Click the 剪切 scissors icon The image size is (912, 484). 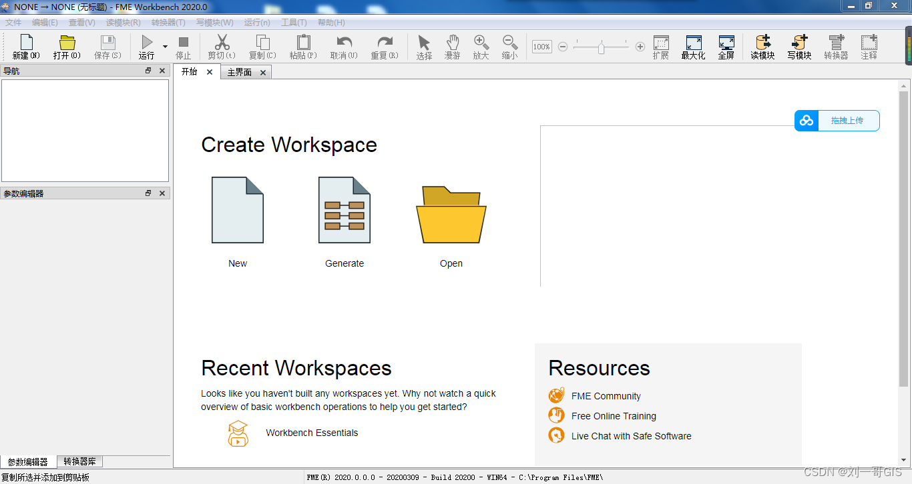222,43
